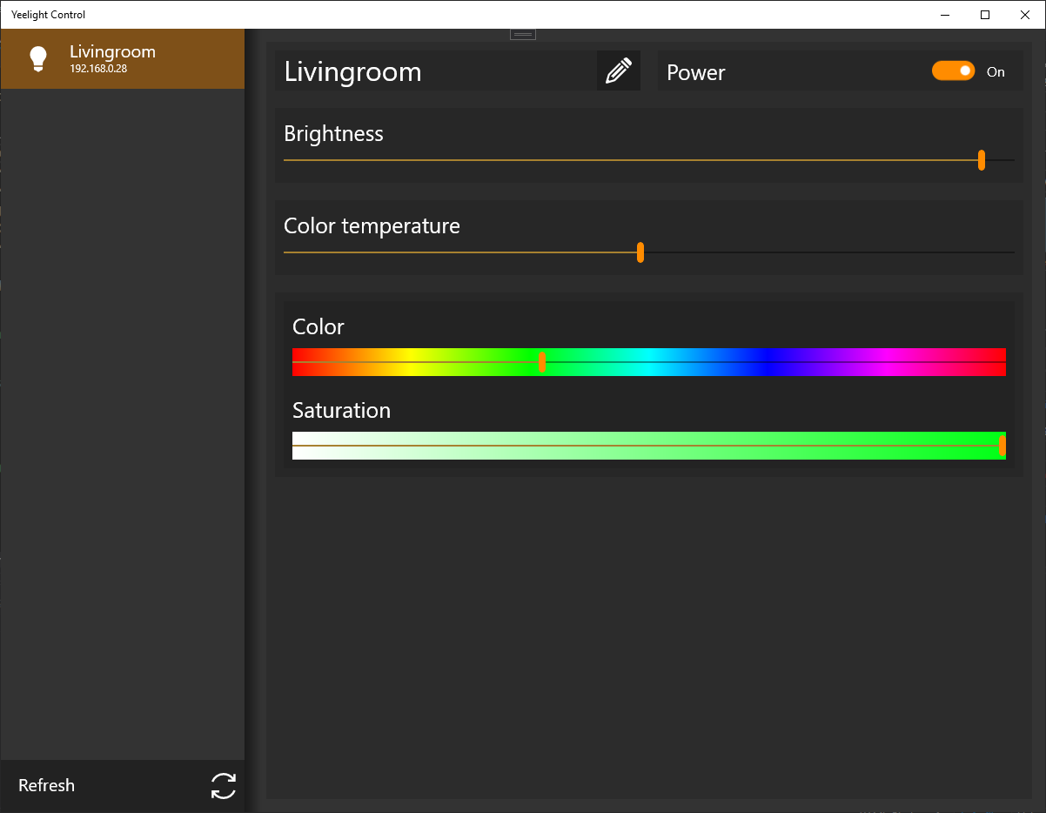Image resolution: width=1046 pixels, height=813 pixels.
Task: Click the pencil edit name icon
Action: click(x=618, y=71)
